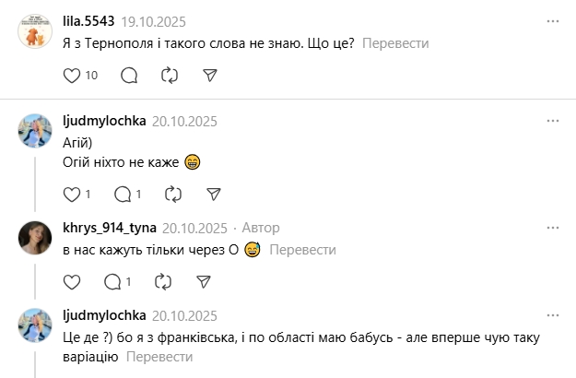This screenshot has width=576, height=378.
Task: Like khrys_914_tyna's reply
Action: pyautogui.click(x=72, y=281)
